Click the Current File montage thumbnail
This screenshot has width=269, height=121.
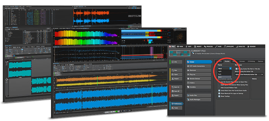(179, 53)
